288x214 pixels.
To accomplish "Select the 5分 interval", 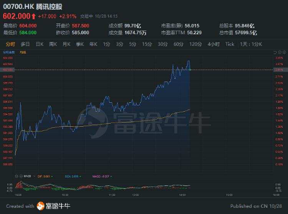I will coord(133,44).
